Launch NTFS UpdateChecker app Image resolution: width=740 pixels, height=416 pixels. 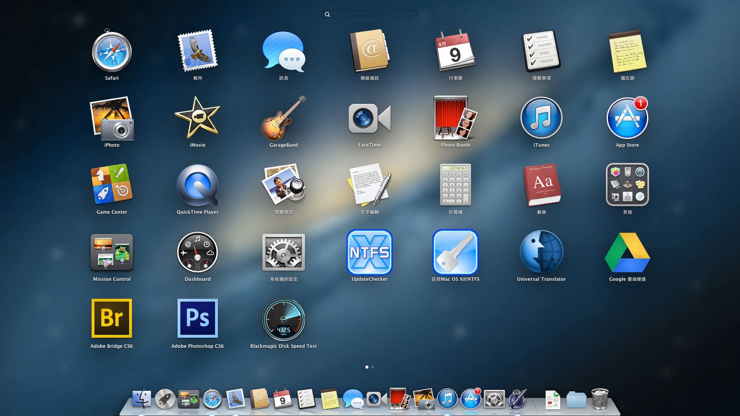pos(369,252)
